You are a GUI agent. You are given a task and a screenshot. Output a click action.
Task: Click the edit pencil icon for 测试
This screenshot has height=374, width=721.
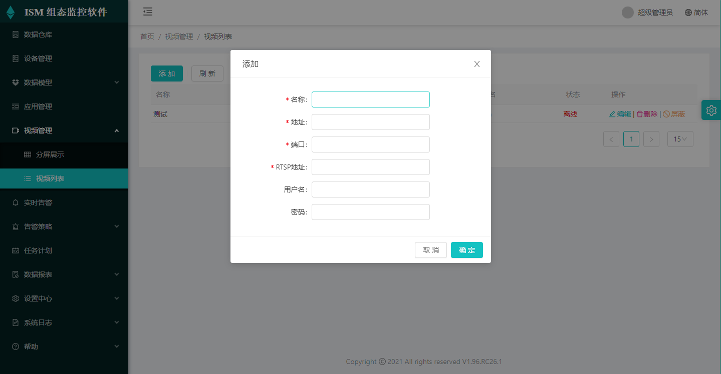pyautogui.click(x=612, y=114)
